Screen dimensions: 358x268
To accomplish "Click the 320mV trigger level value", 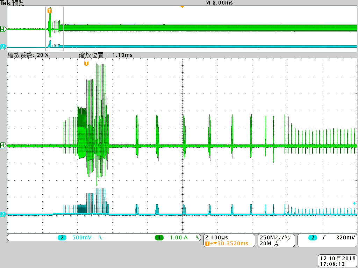I will click(x=345, y=238).
